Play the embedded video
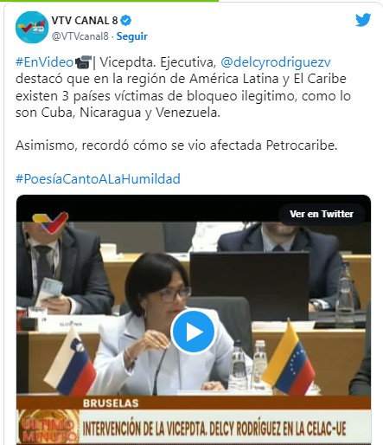Viewport: 383px width, 445px height. (193, 332)
